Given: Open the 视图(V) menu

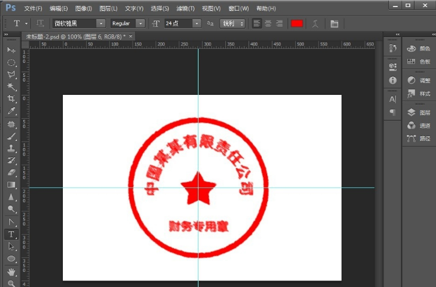Looking at the screenshot, I should [x=211, y=8].
